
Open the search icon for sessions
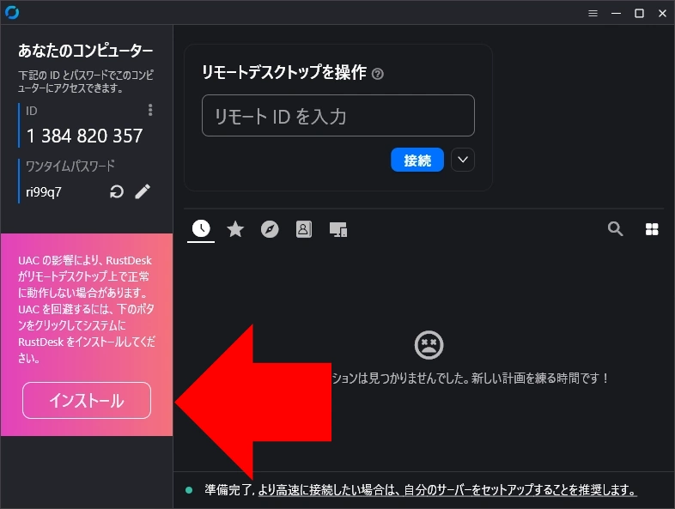click(615, 228)
